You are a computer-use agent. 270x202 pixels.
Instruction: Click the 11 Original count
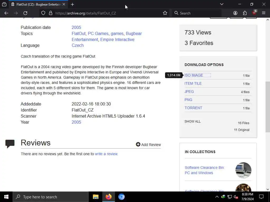242,130
